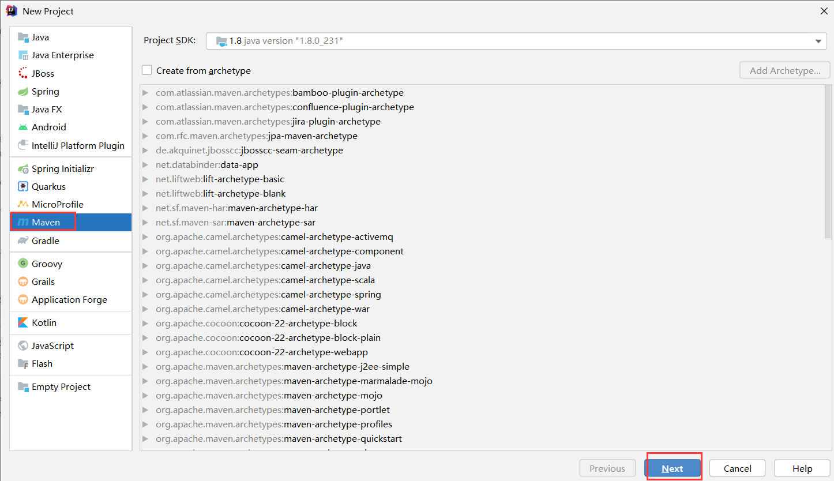Expand jpa-maven-archetype entry

point(145,136)
